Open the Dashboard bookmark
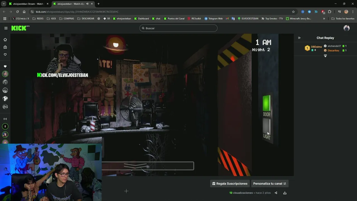 tap(141, 19)
